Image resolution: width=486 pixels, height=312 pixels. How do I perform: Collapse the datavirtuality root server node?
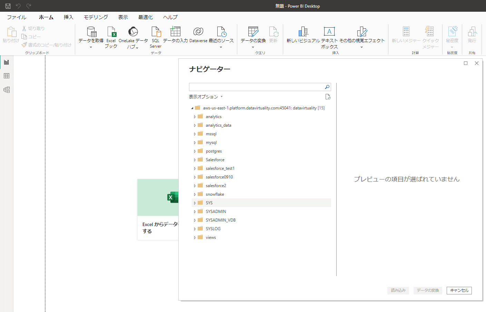pyautogui.click(x=192, y=108)
